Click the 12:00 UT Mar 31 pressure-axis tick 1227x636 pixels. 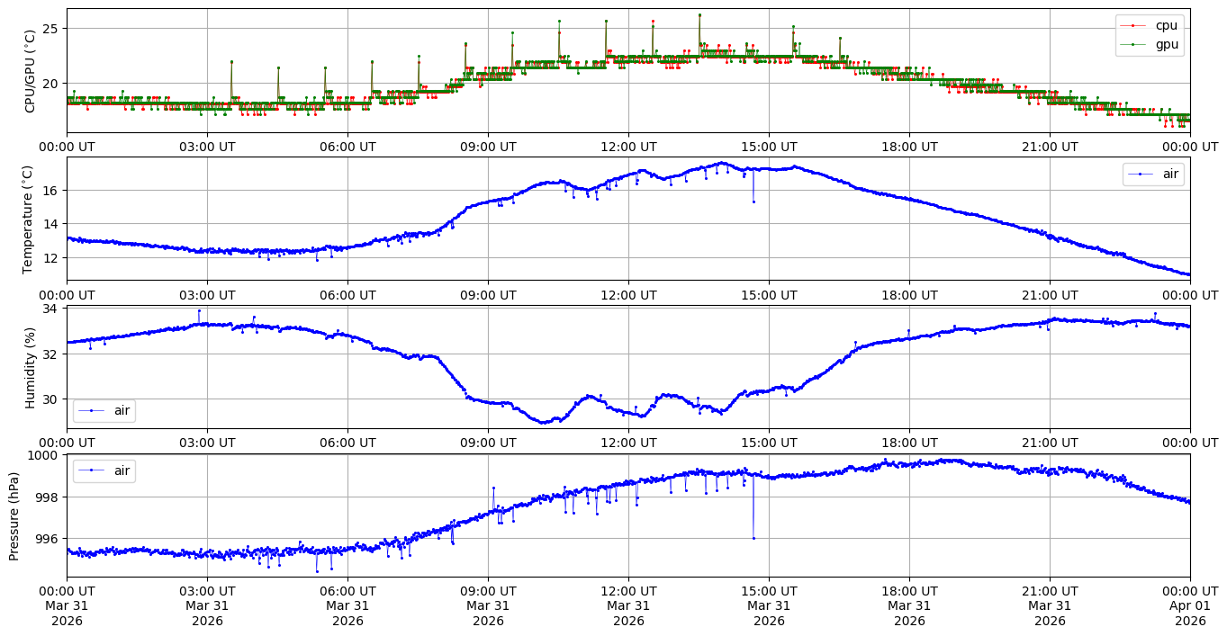(628, 605)
